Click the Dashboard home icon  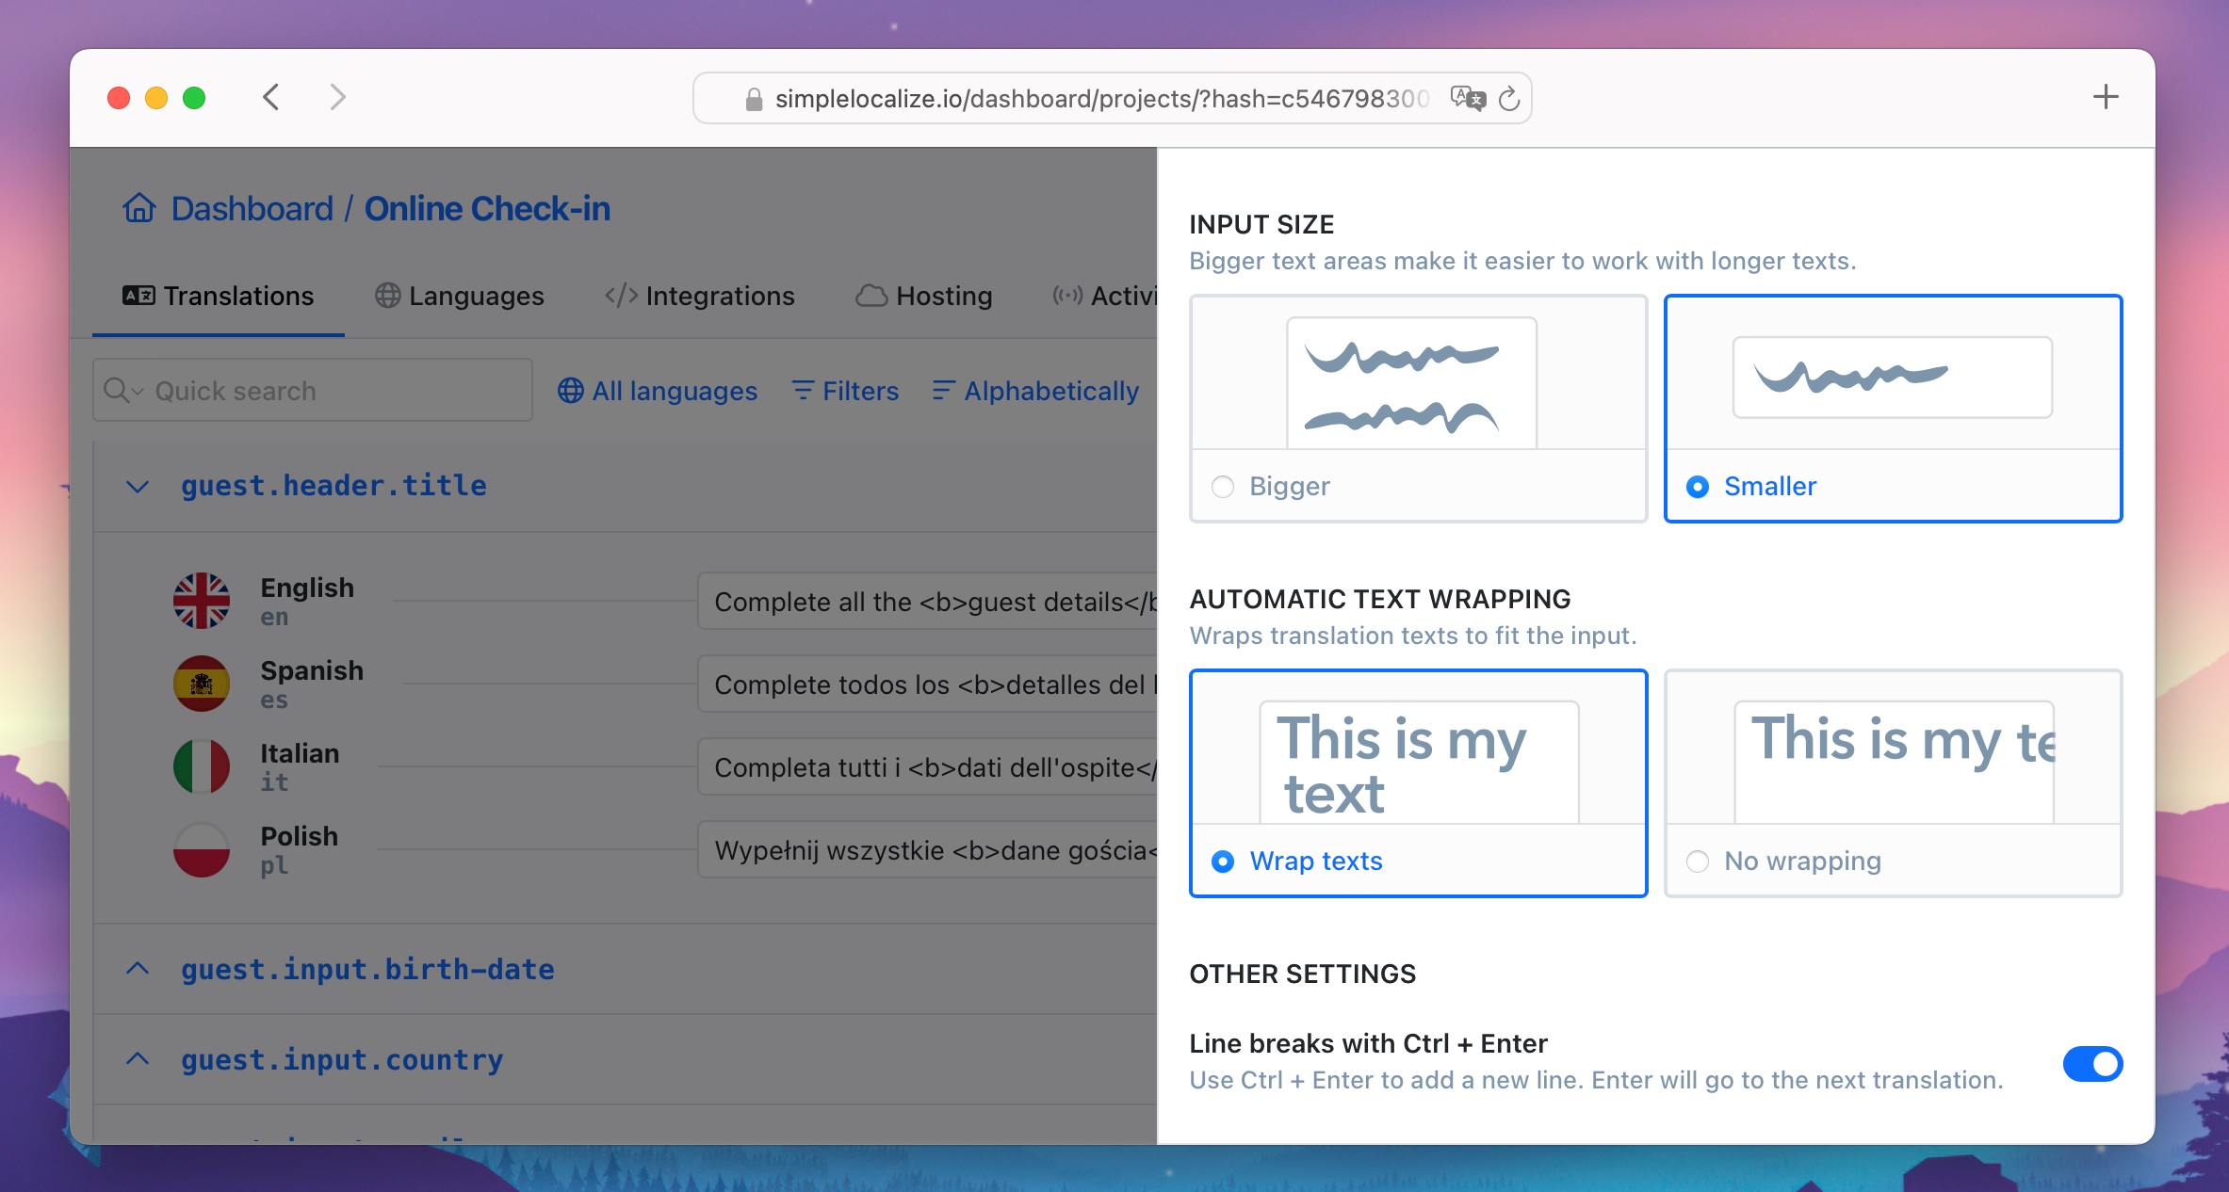click(x=139, y=207)
